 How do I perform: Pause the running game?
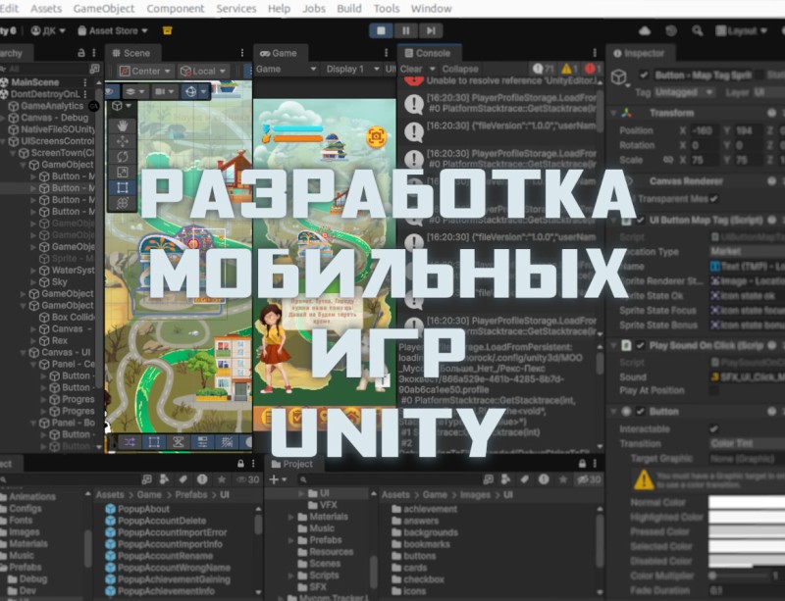point(405,30)
